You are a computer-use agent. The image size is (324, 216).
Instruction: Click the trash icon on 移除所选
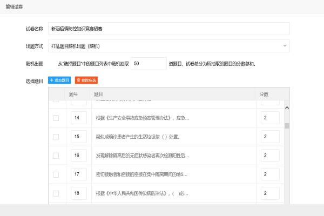[79, 80]
